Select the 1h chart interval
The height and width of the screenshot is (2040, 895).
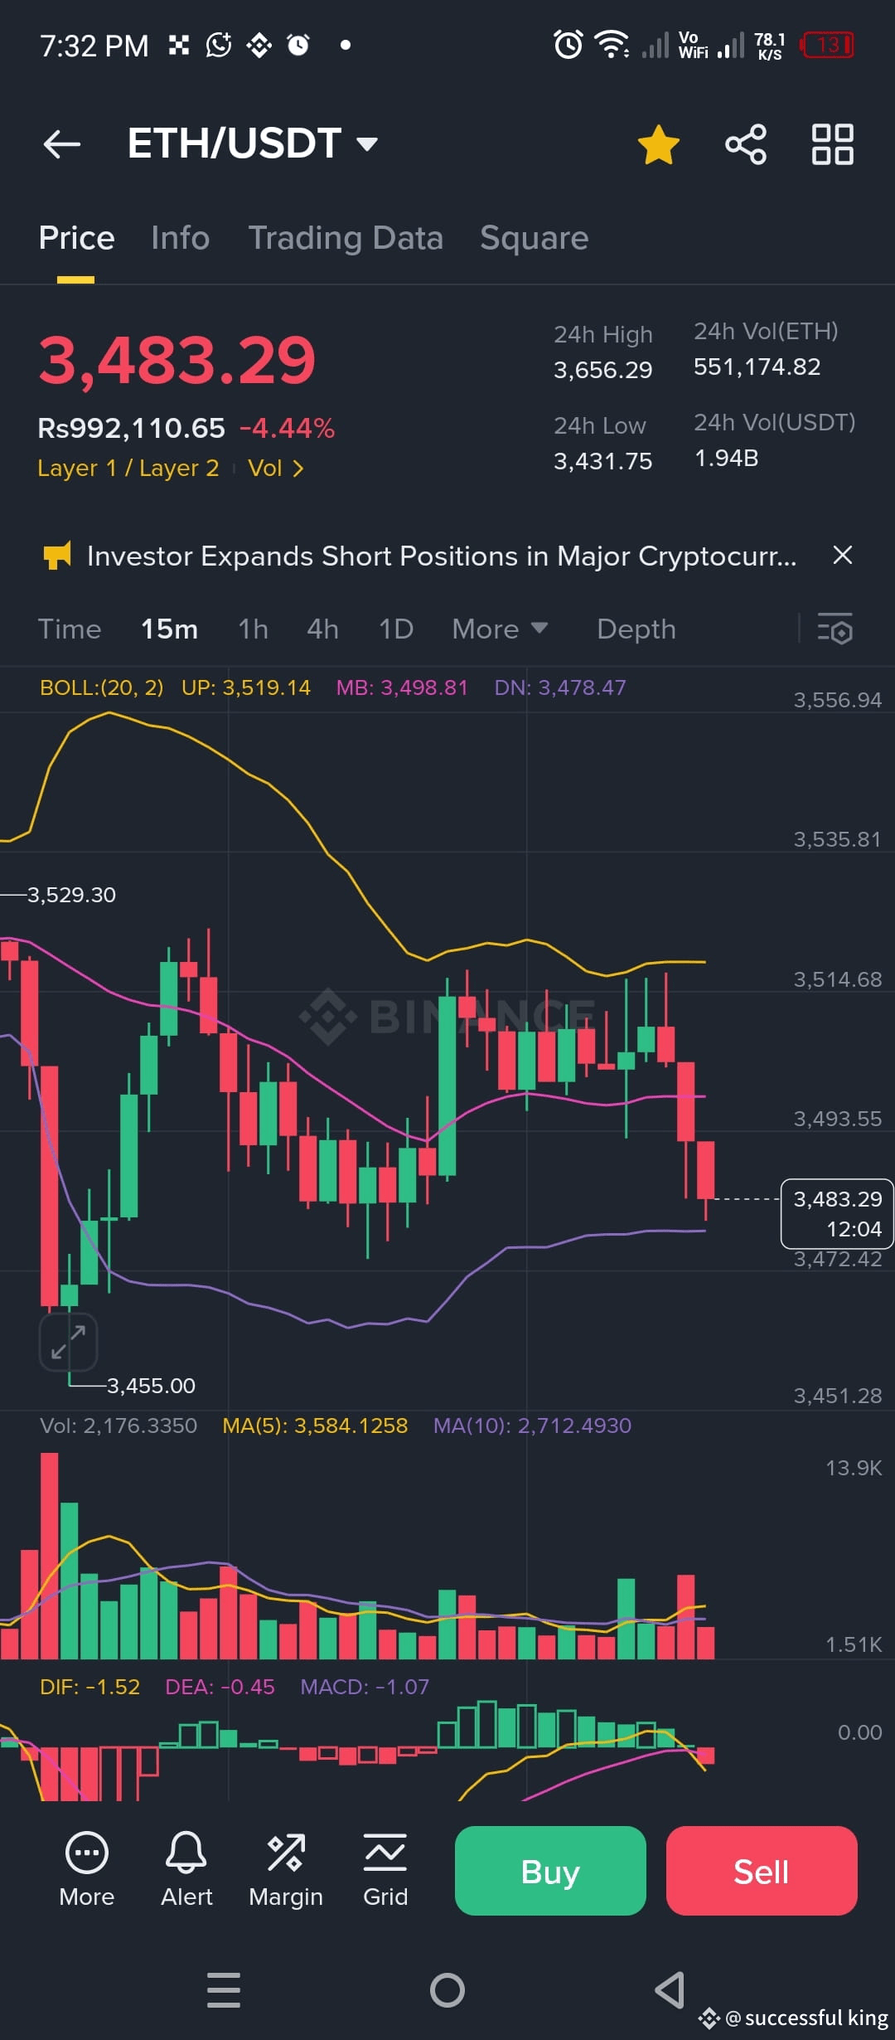coord(253,629)
